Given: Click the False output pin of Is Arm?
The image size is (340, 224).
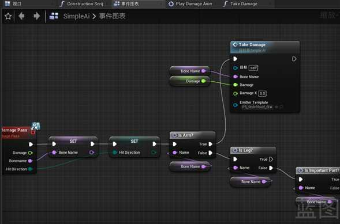Looking at the screenshot, I should [211, 153].
